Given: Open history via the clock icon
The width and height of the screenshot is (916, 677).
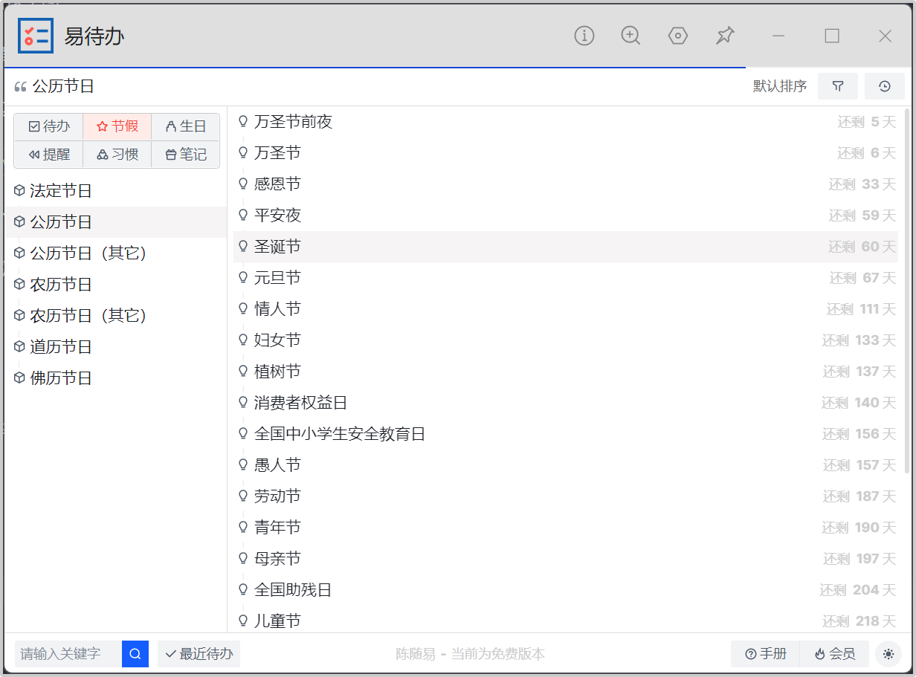Looking at the screenshot, I should point(884,86).
